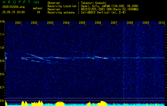Click the 0.7 kHz frequency label
The height and width of the screenshot is (106, 167).
tap(2, 88)
